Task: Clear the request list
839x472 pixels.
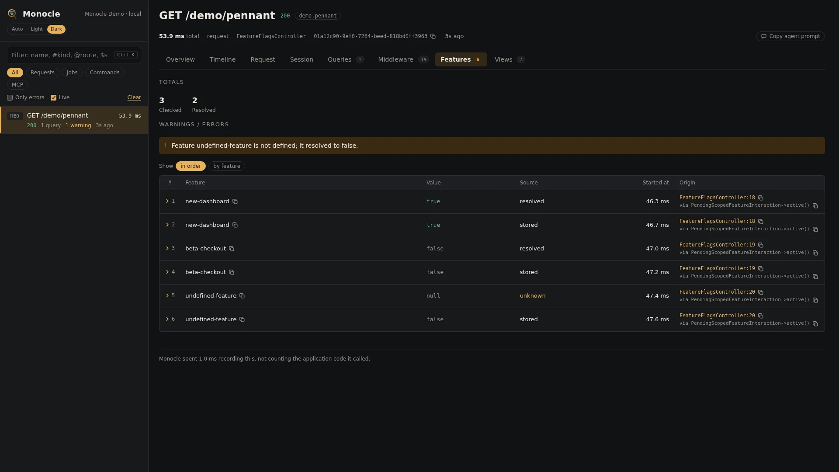Action: [x=134, y=98]
